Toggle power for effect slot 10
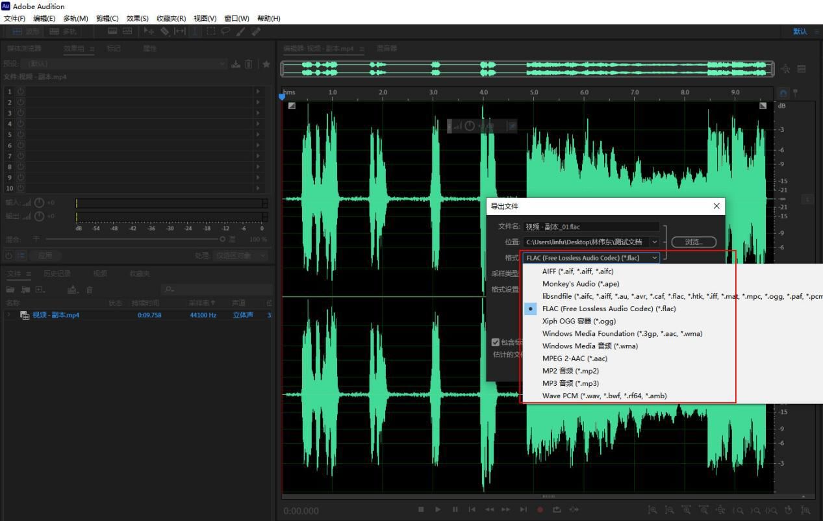The width and height of the screenshot is (823, 521). point(20,188)
